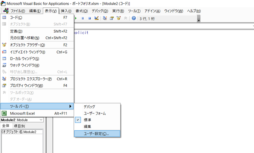Open the ウィンドウ(W) menu
Image resolution: width=254 pixels, height=153 pixels.
click(x=174, y=11)
